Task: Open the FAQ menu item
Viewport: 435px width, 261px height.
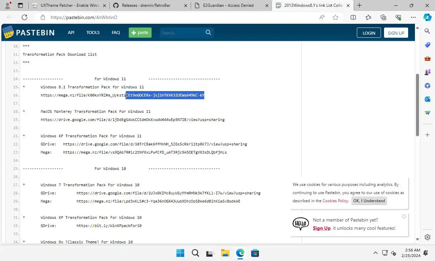Action: (x=116, y=33)
